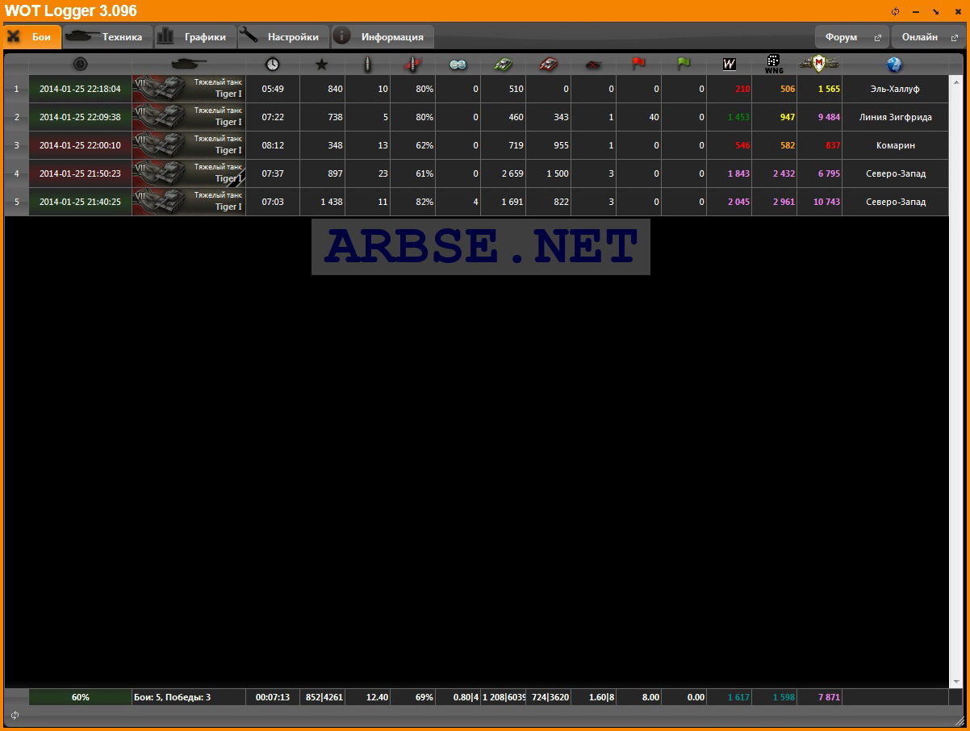Sort by the tank vehicle column icon
The image size is (970, 731).
tap(189, 64)
